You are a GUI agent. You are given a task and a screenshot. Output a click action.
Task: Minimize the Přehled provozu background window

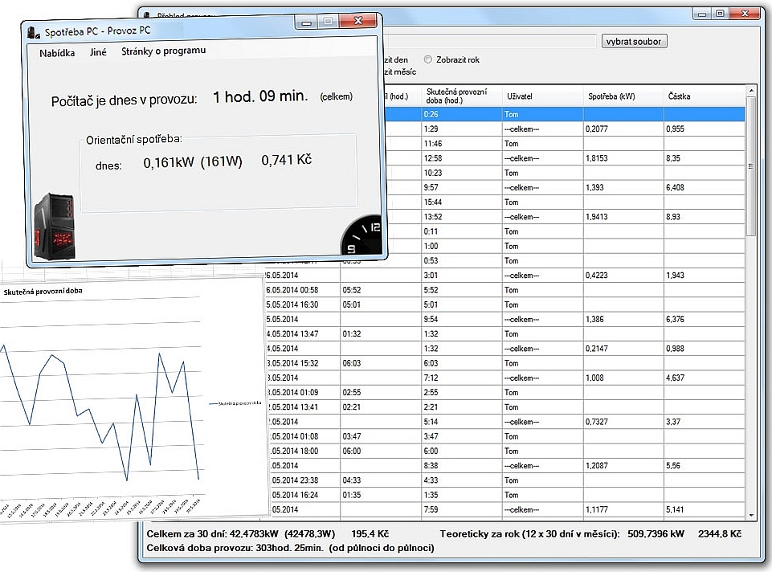[702, 14]
